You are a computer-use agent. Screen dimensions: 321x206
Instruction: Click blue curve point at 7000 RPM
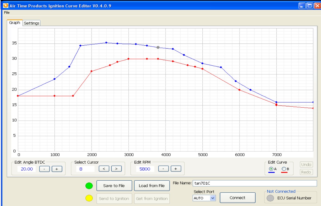(x=276, y=102)
